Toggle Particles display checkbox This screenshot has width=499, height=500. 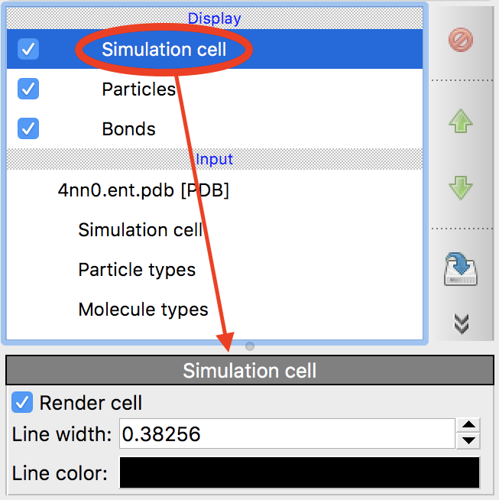click(x=28, y=89)
